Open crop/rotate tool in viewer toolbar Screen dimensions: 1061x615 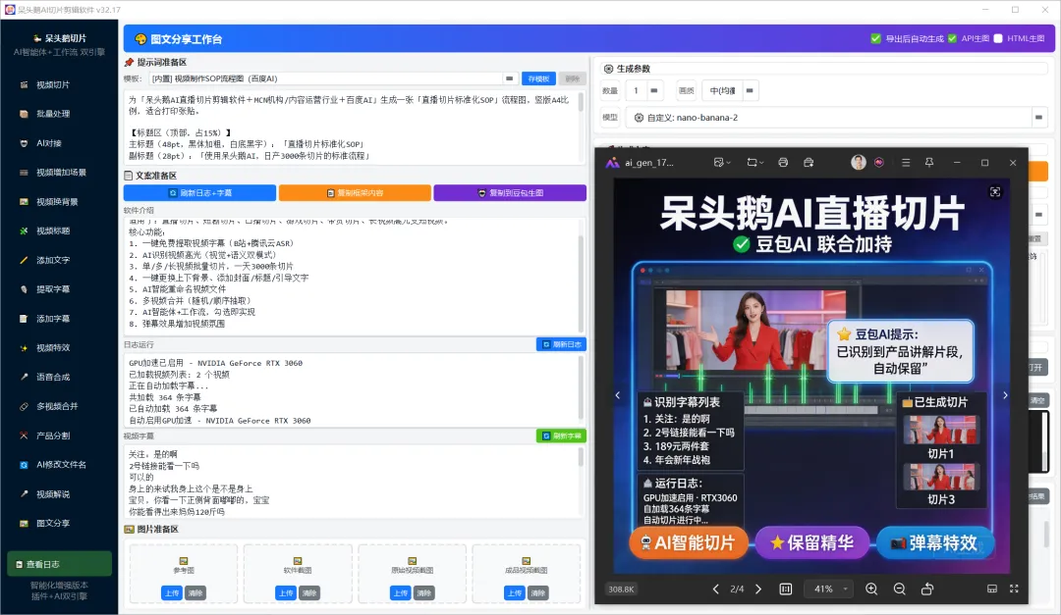click(x=754, y=163)
